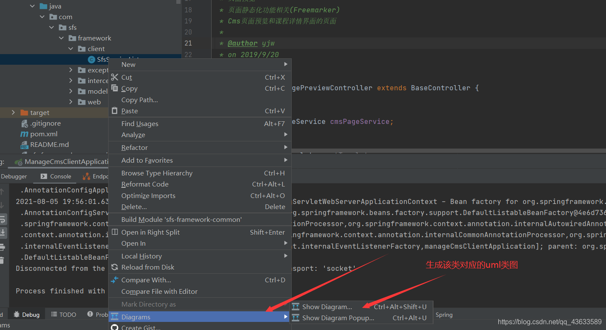This screenshot has width=606, height=330.
Task: Click the clear all trash icon
Action: pos(2,260)
